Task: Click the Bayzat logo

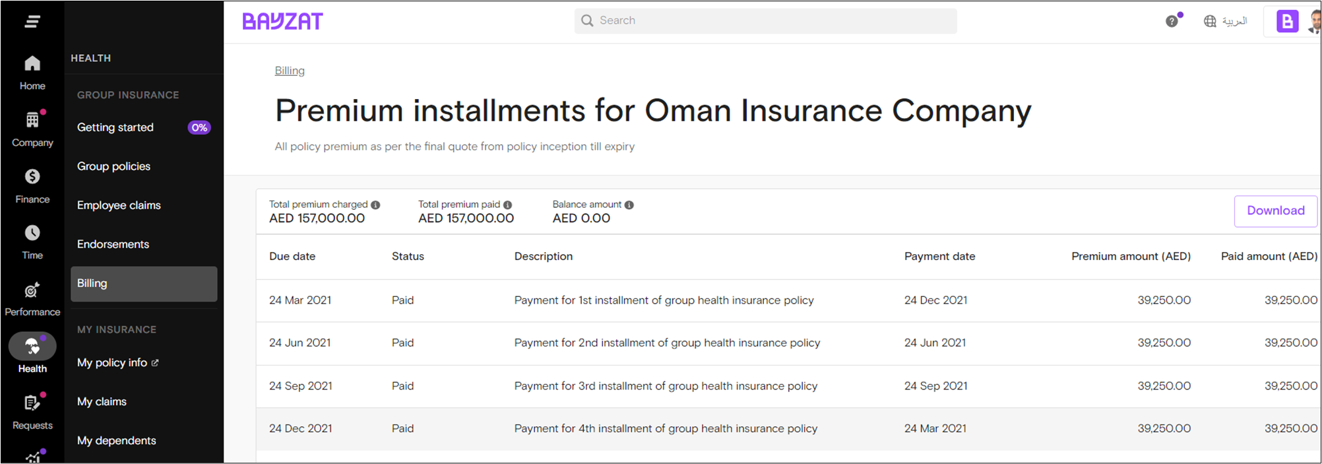Action: click(x=282, y=21)
